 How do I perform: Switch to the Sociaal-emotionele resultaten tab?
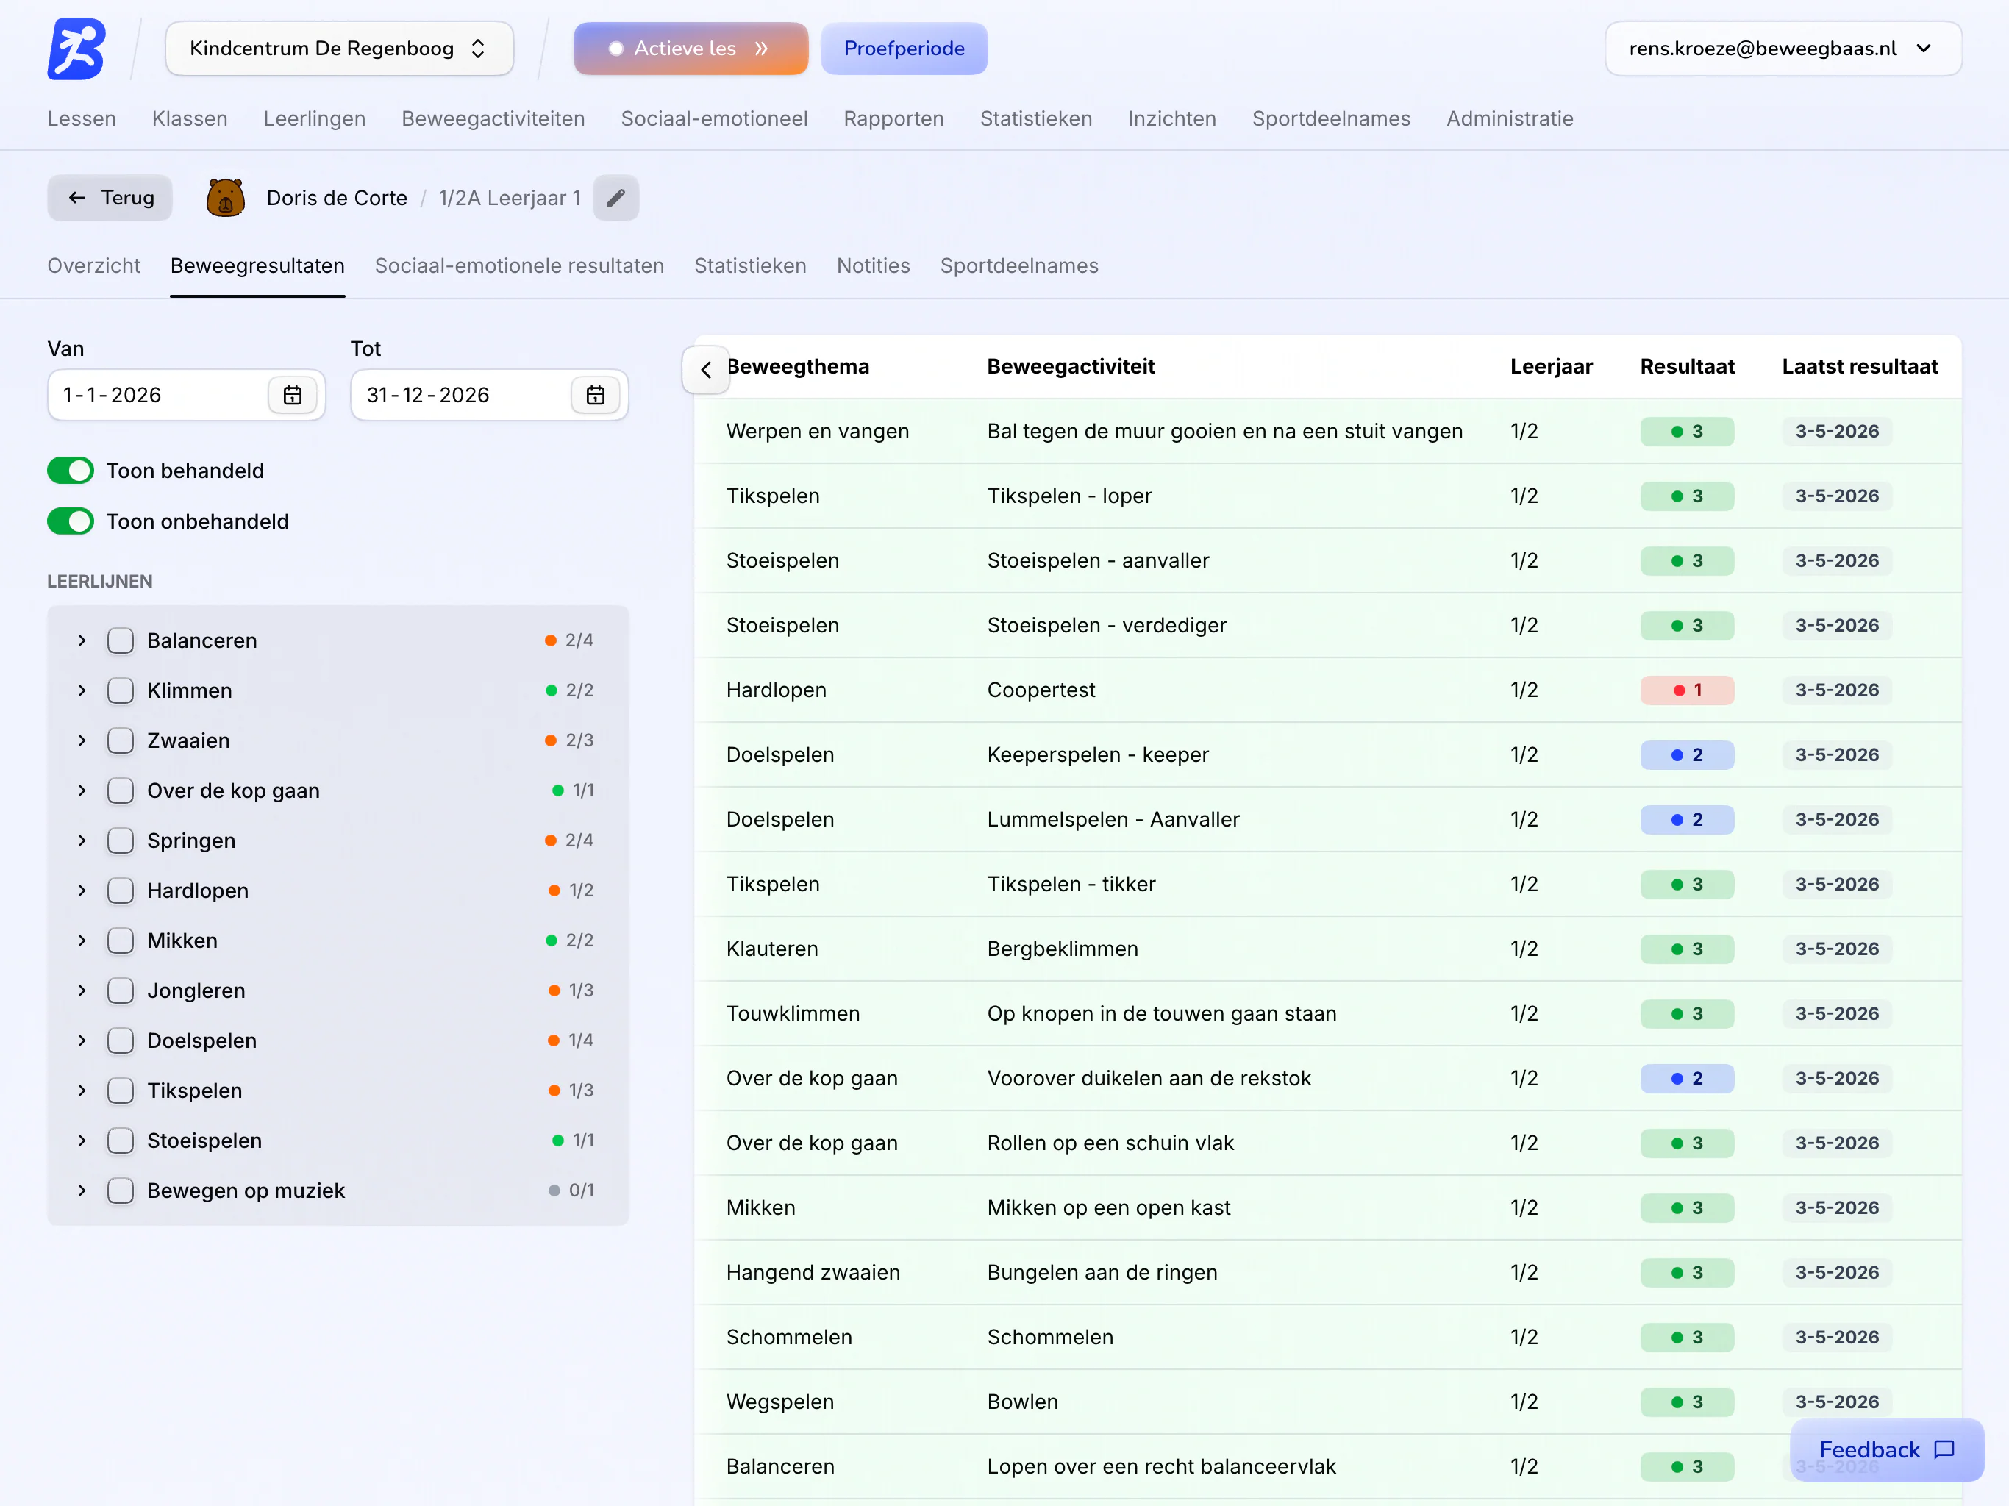[519, 266]
